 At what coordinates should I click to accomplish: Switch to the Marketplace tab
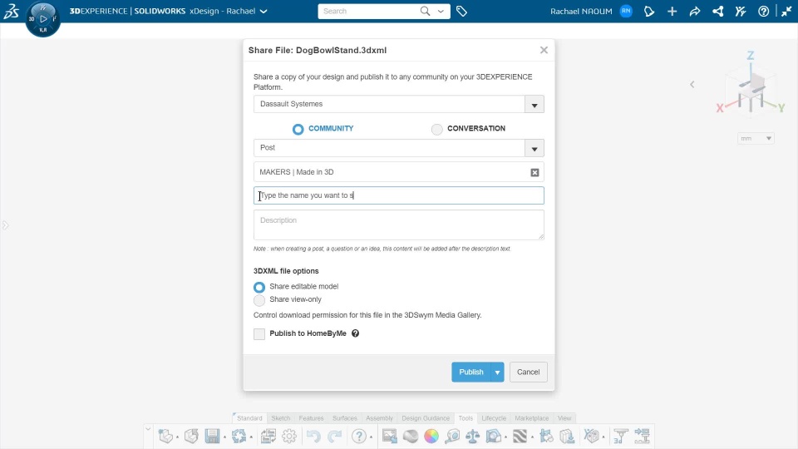(531, 418)
